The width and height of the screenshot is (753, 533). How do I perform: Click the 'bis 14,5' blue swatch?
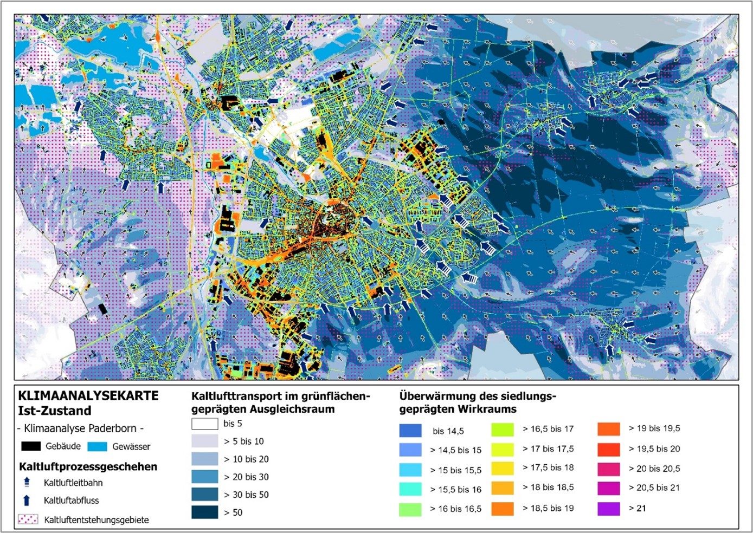(x=410, y=431)
